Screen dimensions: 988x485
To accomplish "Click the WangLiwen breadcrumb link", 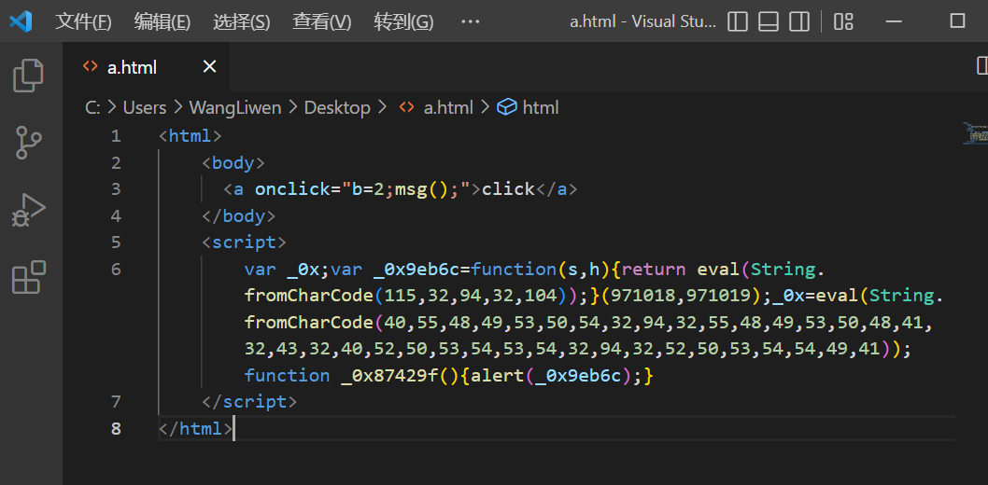I will coord(234,107).
